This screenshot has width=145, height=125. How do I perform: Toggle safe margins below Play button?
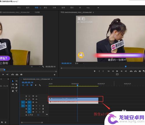pyautogui.click(x=117, y=74)
